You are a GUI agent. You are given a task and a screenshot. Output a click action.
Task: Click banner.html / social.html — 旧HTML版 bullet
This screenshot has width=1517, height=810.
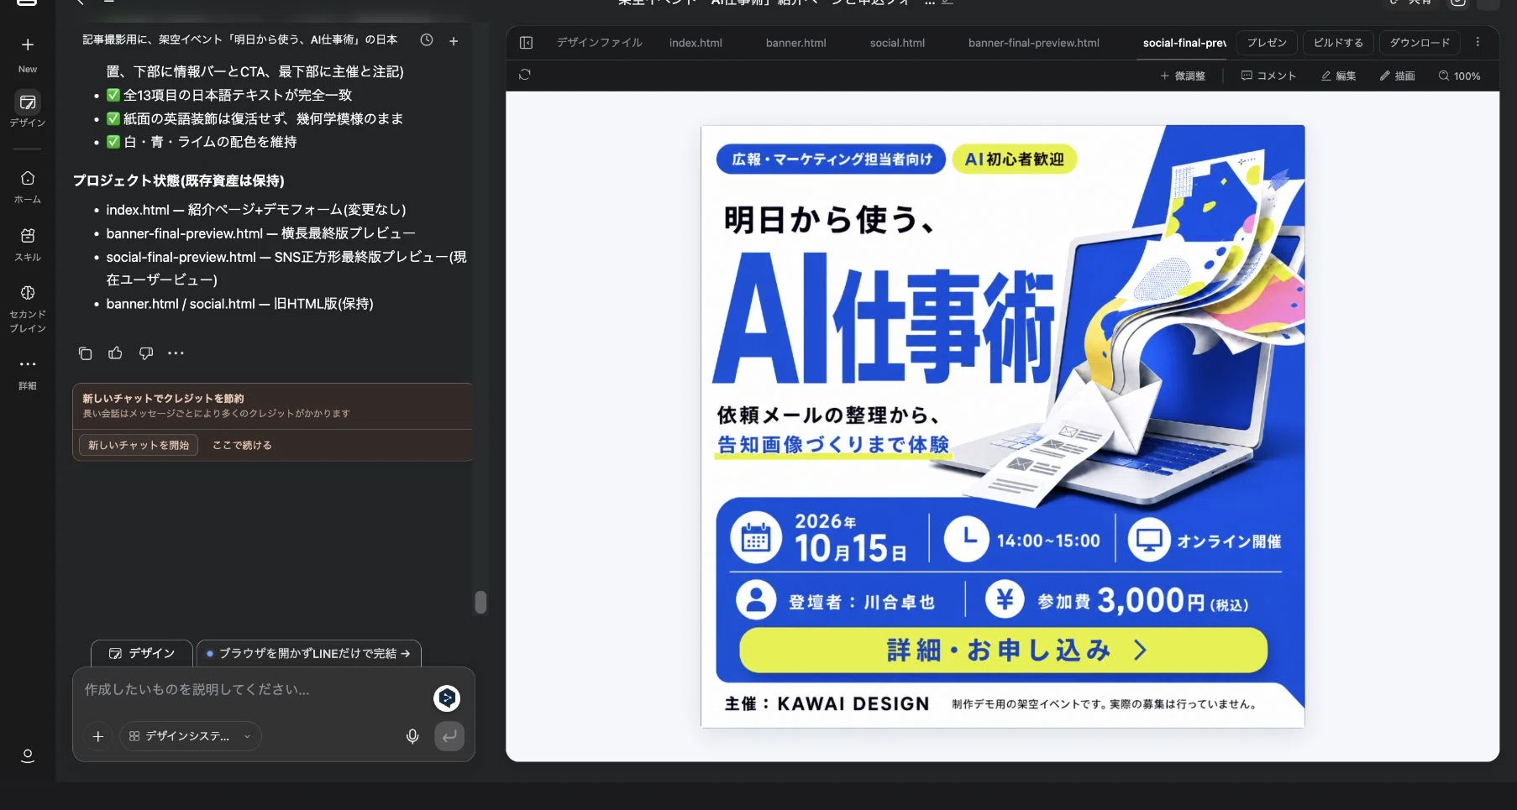coord(240,304)
